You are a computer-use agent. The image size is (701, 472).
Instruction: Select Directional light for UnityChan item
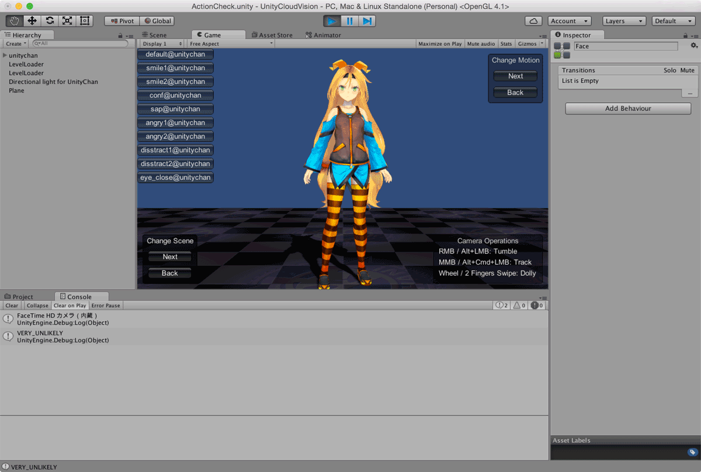[x=53, y=82]
